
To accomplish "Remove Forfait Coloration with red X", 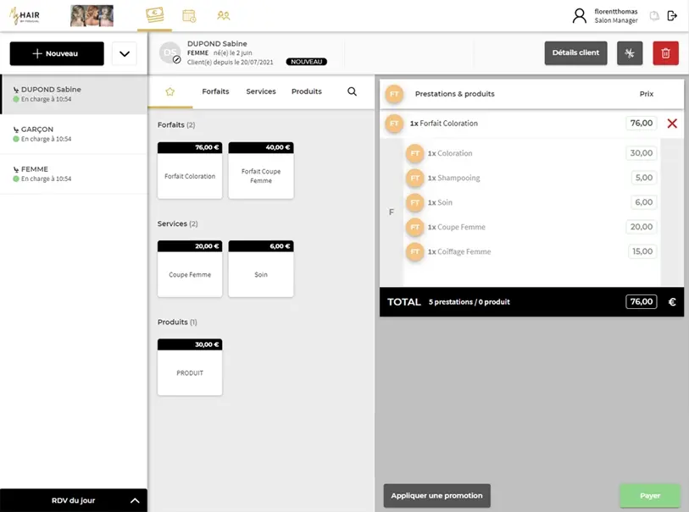I will click(672, 124).
